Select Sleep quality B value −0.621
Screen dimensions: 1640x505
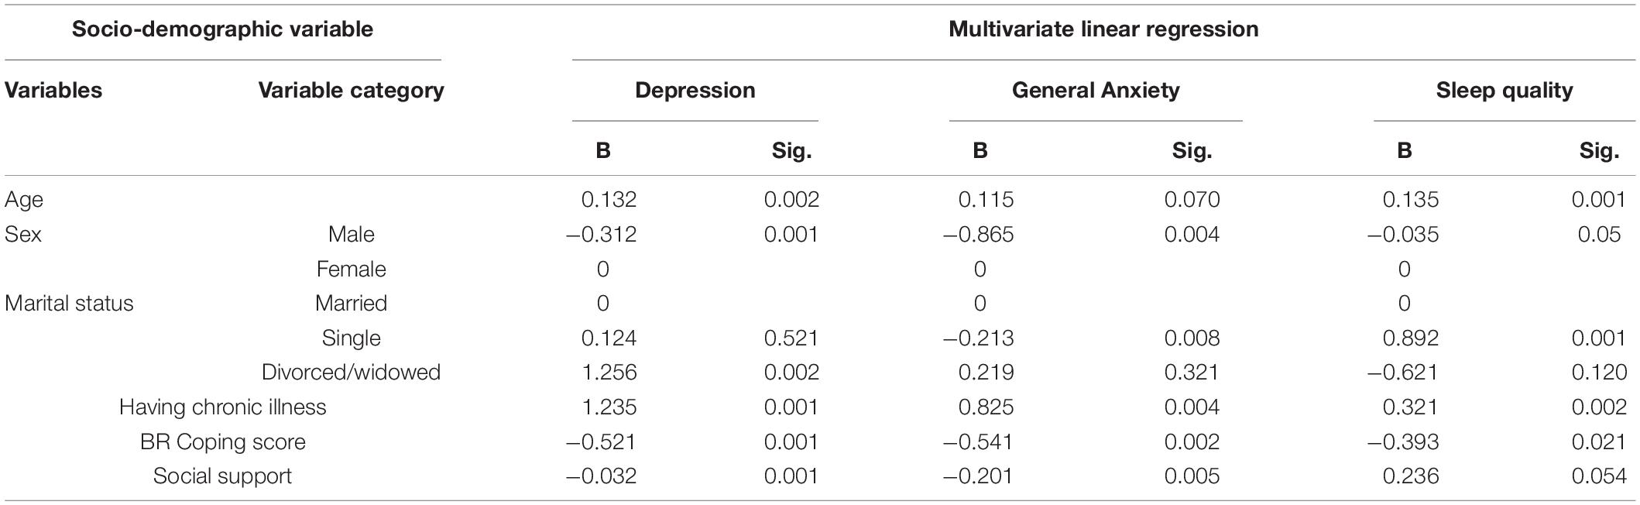(x=1402, y=372)
